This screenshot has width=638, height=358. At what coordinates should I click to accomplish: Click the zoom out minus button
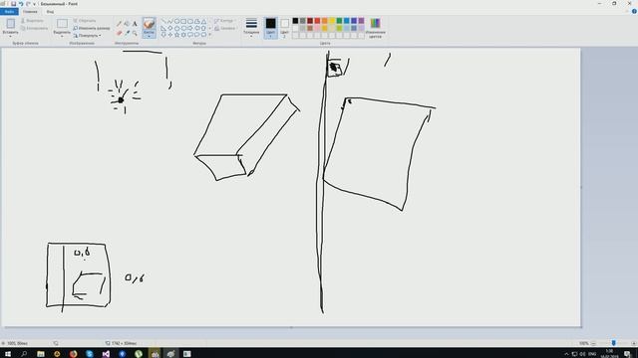point(593,343)
